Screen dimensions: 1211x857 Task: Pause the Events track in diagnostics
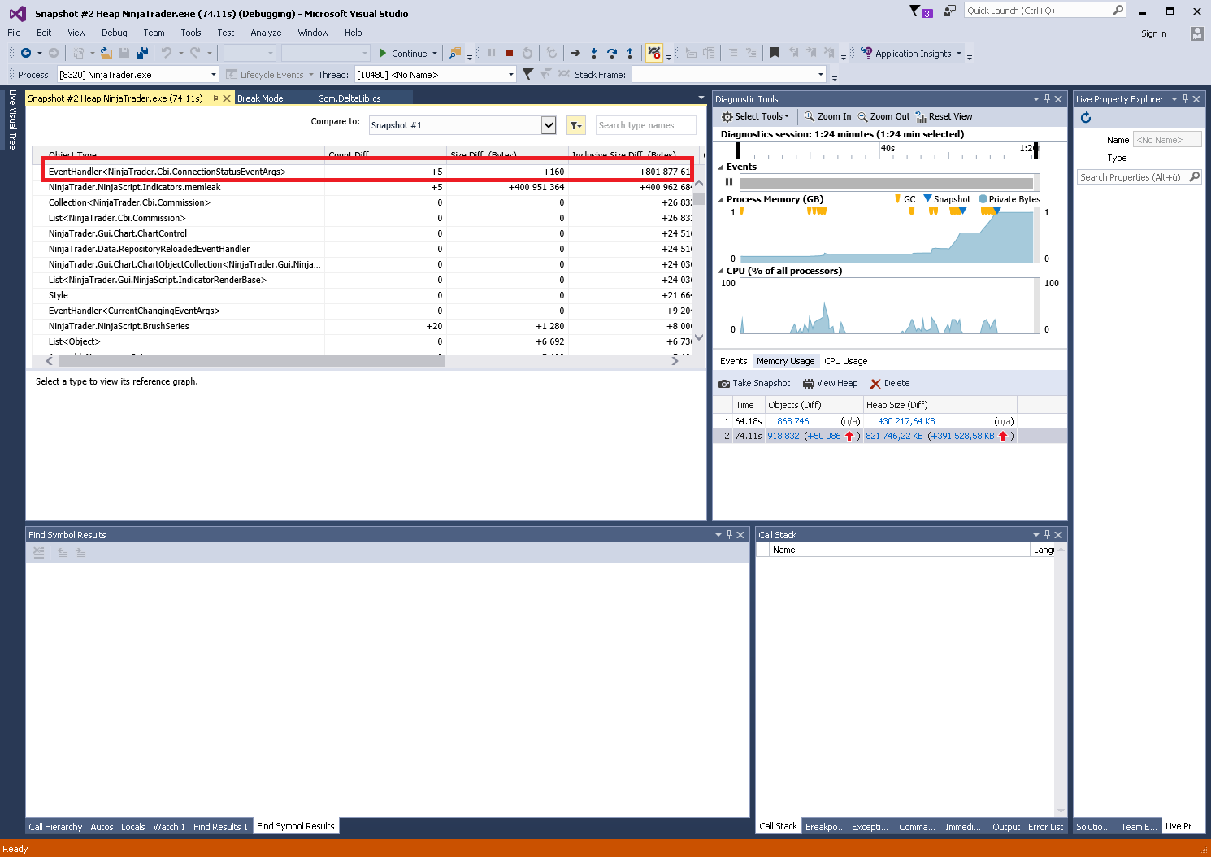pyautogui.click(x=729, y=182)
